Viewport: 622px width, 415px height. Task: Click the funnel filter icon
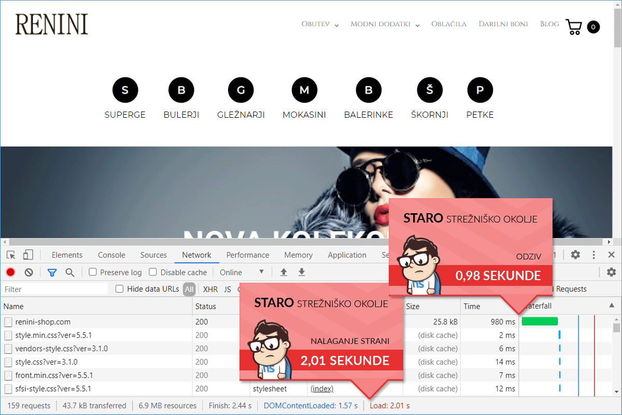(x=52, y=272)
